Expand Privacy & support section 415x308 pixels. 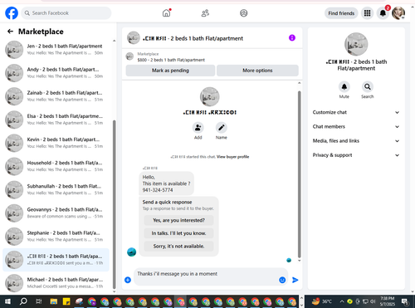coord(356,155)
